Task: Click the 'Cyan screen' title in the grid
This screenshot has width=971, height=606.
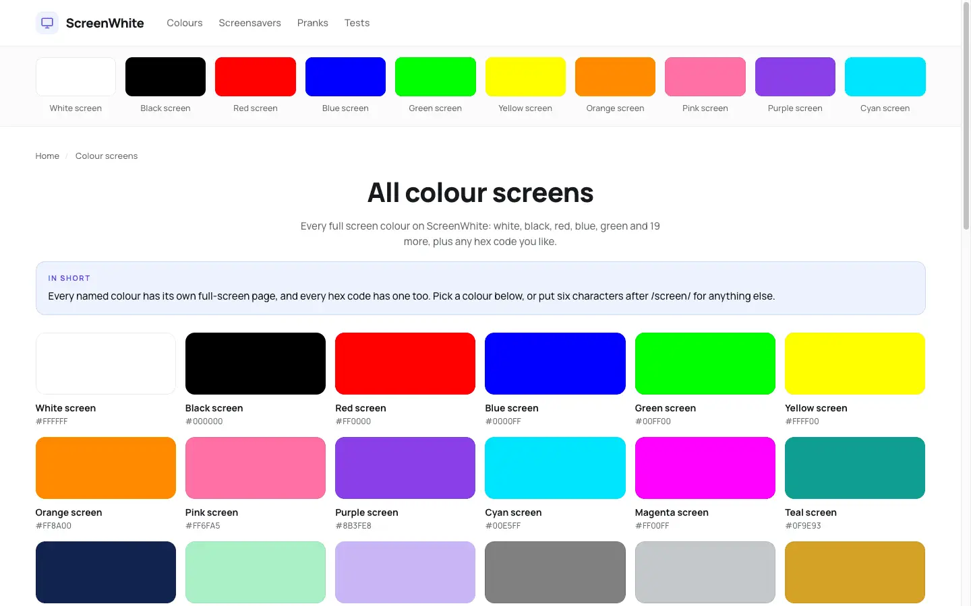Action: pyautogui.click(x=513, y=512)
